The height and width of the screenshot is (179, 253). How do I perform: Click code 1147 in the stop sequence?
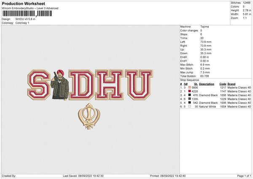click(223, 92)
